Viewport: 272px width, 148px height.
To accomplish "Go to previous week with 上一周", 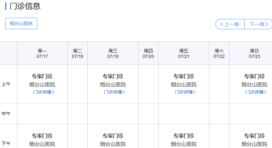I will pos(230,24).
